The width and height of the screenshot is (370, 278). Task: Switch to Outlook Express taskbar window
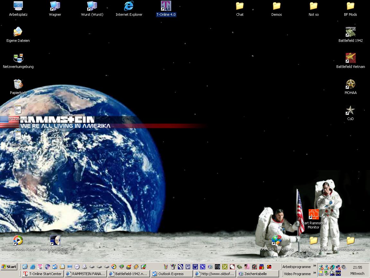coord(172,274)
